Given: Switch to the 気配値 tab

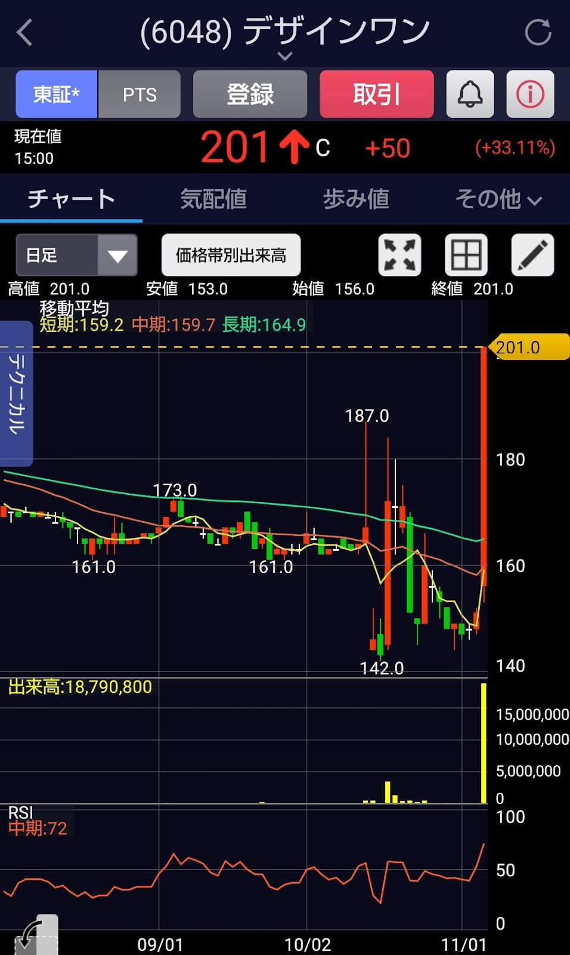Looking at the screenshot, I should point(213,199).
